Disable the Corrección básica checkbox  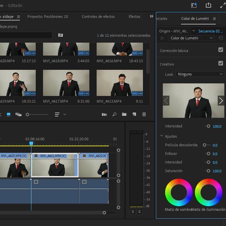click(221, 50)
